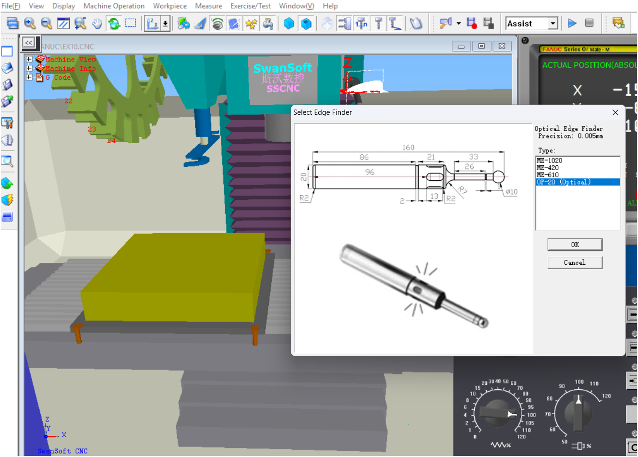Image resolution: width=638 pixels, height=457 pixels.
Task: Click the new blank file sidebar icon
Action: click(x=7, y=51)
